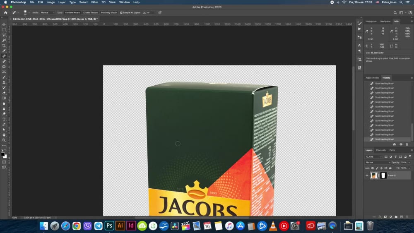The image size is (414, 233).
Task: Select the Spot Healing Brush tool in toolbar
Action: pyautogui.click(x=4, y=56)
